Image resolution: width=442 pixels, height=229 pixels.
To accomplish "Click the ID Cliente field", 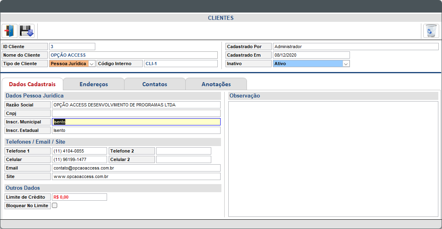I will [72, 47].
